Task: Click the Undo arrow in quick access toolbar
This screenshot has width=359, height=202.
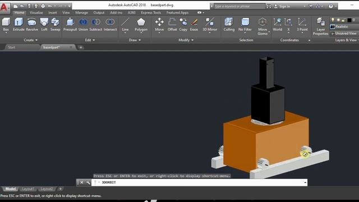Action: pos(50,6)
